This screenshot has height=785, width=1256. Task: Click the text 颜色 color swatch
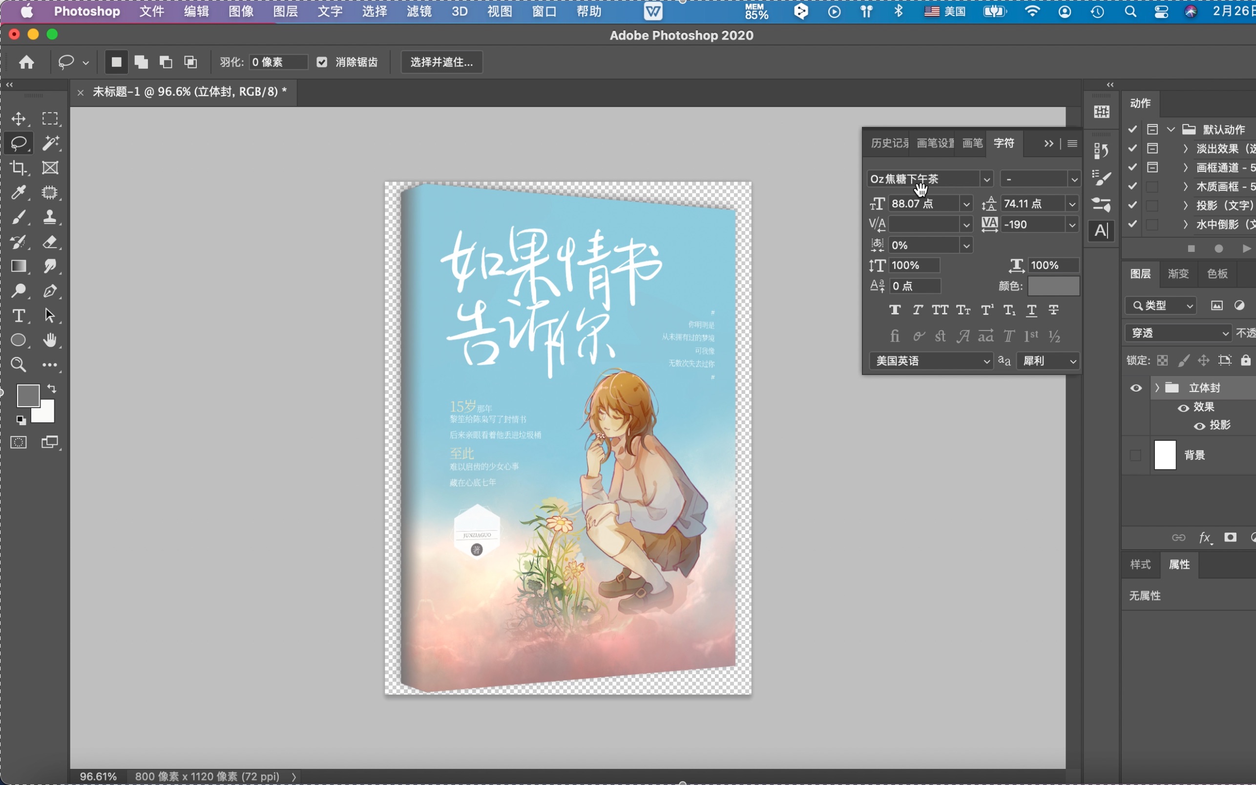coord(1053,286)
